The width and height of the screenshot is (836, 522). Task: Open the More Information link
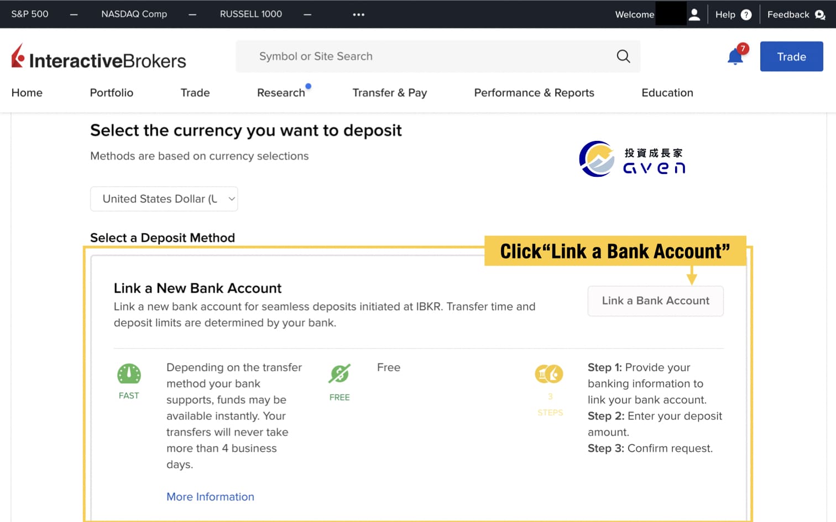(211, 497)
